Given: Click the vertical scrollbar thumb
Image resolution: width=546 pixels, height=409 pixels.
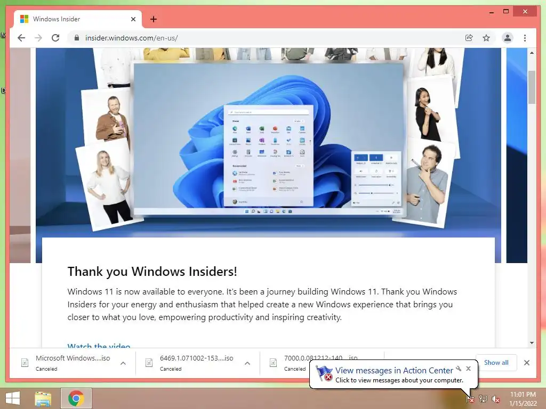Looking at the screenshot, I should click(532, 87).
